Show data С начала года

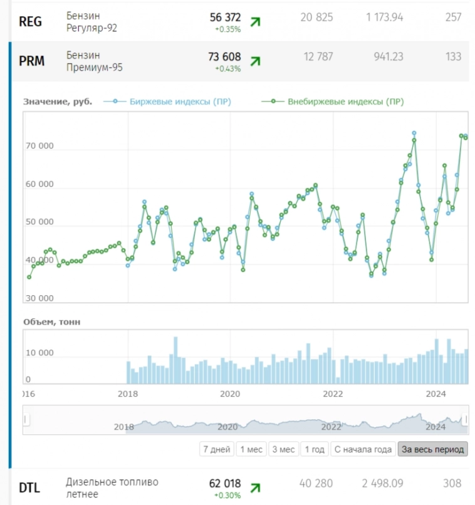point(363,449)
